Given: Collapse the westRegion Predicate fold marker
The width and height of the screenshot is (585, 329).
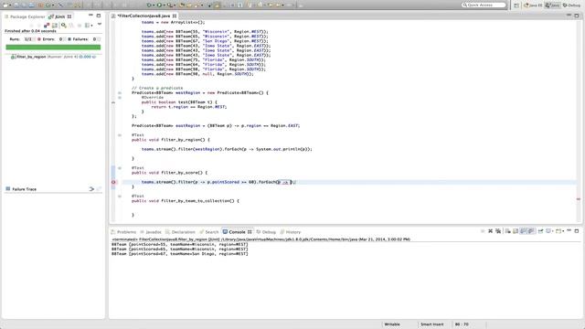Looking at the screenshot, I should pyautogui.click(x=120, y=93).
